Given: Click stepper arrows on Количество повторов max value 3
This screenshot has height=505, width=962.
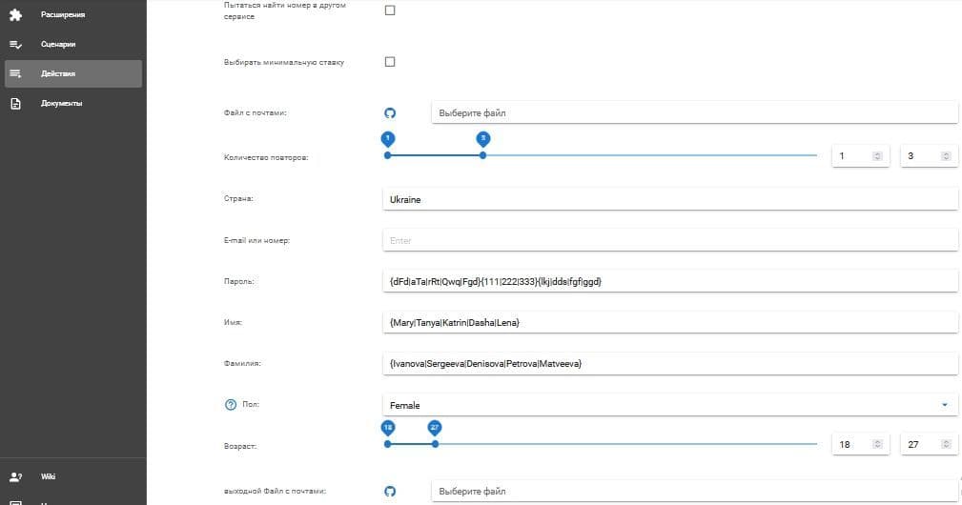Looking at the screenshot, I should 946,155.
